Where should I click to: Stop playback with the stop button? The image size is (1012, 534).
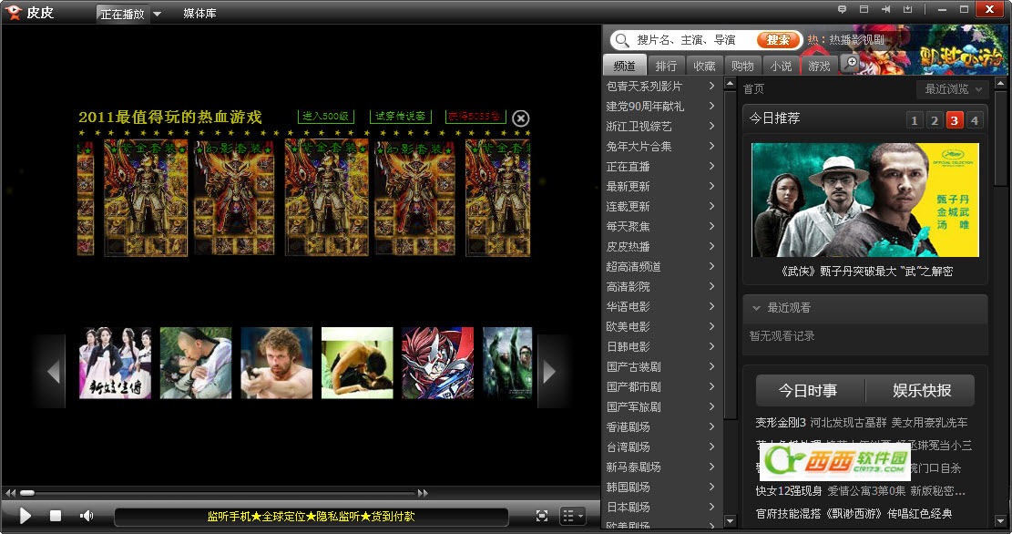(56, 515)
